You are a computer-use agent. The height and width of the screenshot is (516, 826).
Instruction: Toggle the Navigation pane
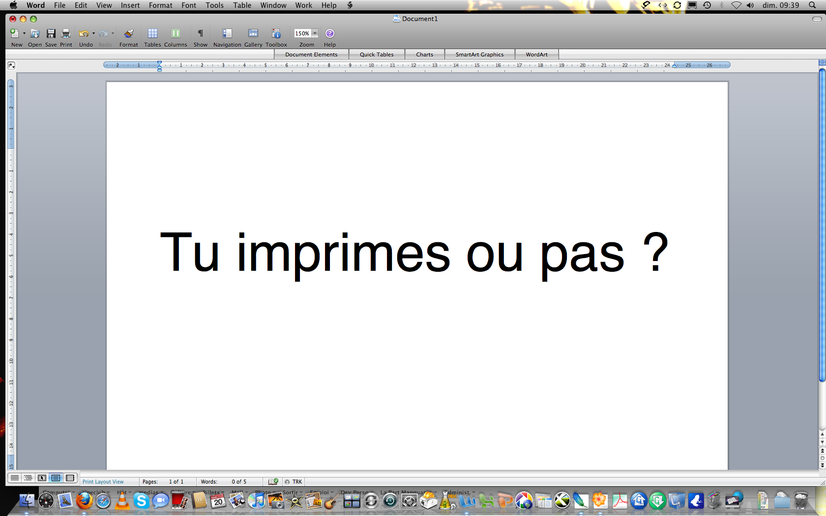[x=227, y=33]
